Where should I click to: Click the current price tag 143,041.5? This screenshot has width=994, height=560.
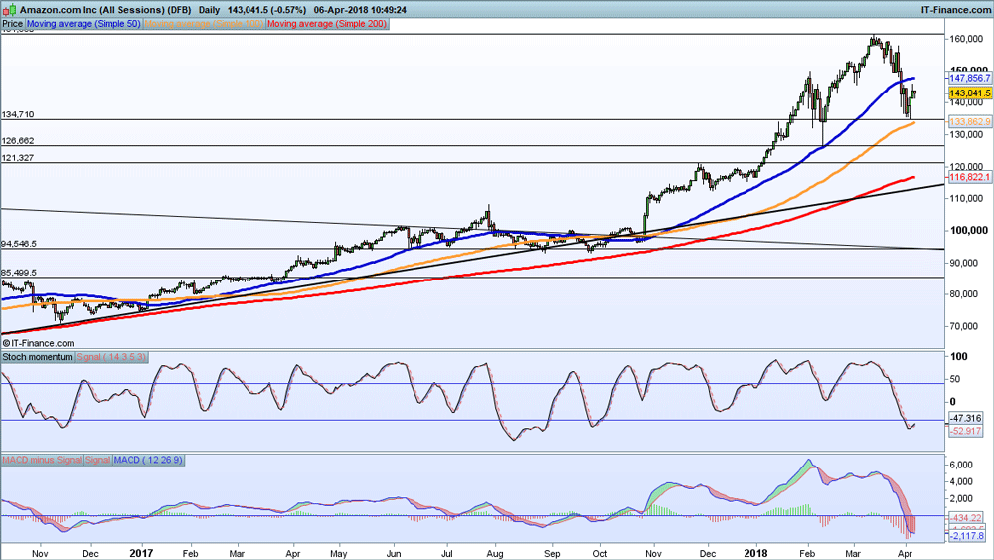click(970, 93)
